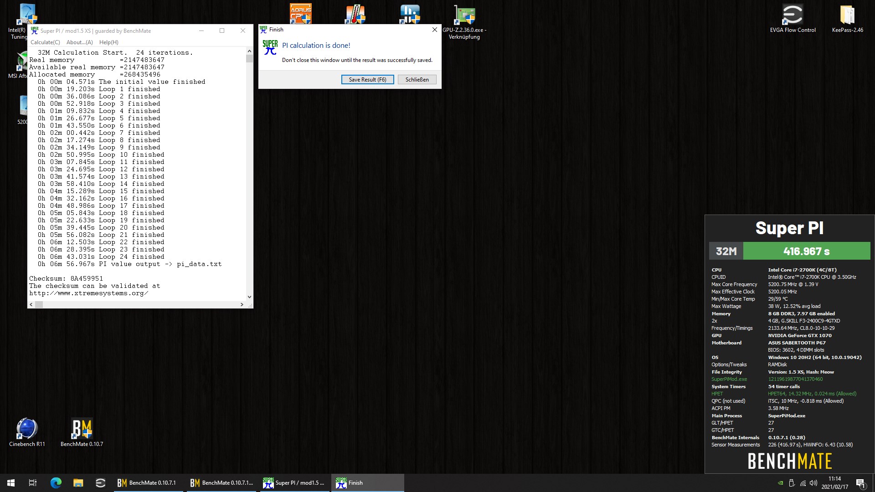Click the 32M Calculation Start line
The height and width of the screenshot is (492, 875).
point(115,52)
